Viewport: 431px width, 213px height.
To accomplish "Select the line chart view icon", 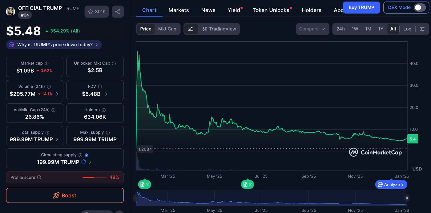I will coord(191,29).
